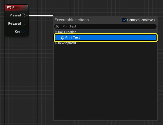The width and height of the screenshot is (163, 125).
Task: Click the Key output pin
Action: [x=23, y=32]
